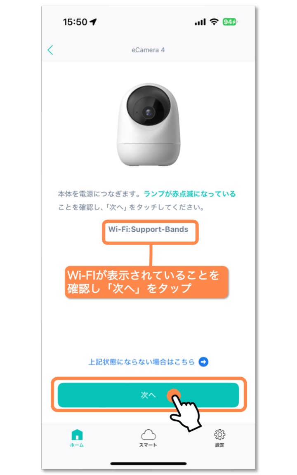
Task: Tap the cellular signal bars icon
Action: (x=200, y=22)
